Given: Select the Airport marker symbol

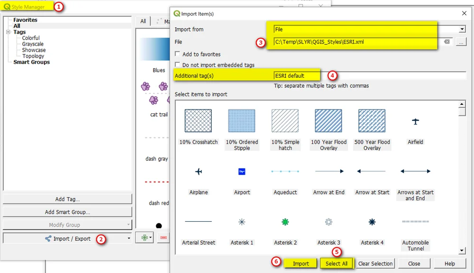Looking at the screenshot, I should point(242,171).
